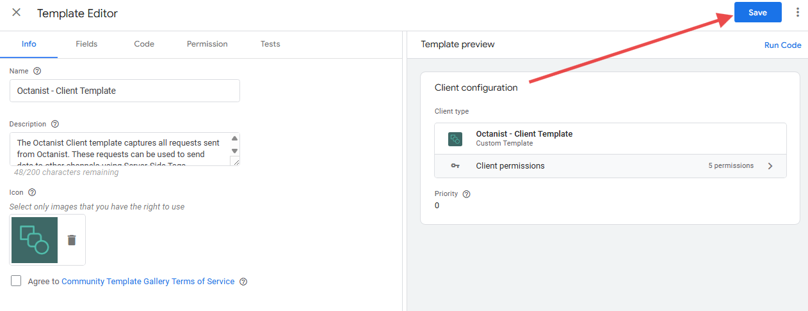
Task: Open Community Template Gallery Terms of Service link
Action: coord(148,282)
